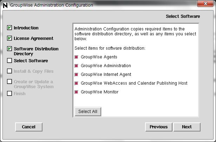Proceed with the Next button

point(187,127)
